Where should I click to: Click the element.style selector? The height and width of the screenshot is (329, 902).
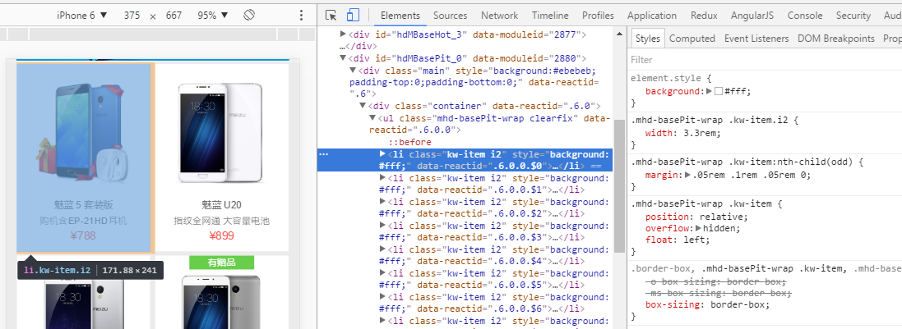tap(668, 77)
